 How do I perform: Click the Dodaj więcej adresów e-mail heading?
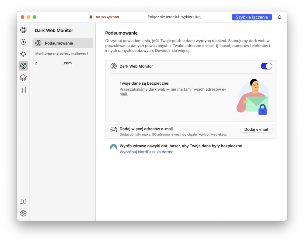pos(146,129)
